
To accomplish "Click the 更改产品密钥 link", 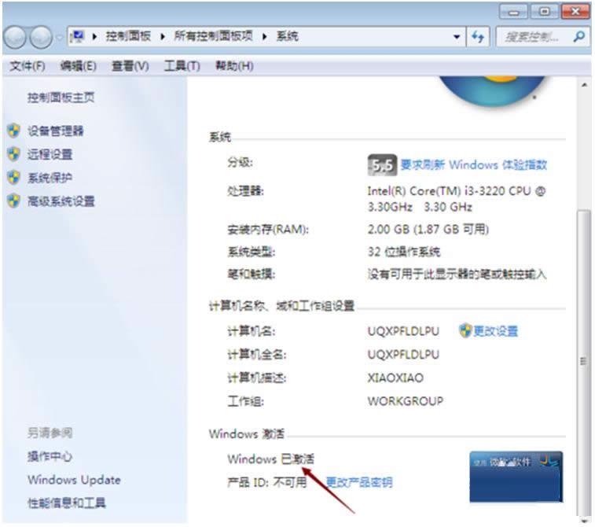I will (359, 483).
